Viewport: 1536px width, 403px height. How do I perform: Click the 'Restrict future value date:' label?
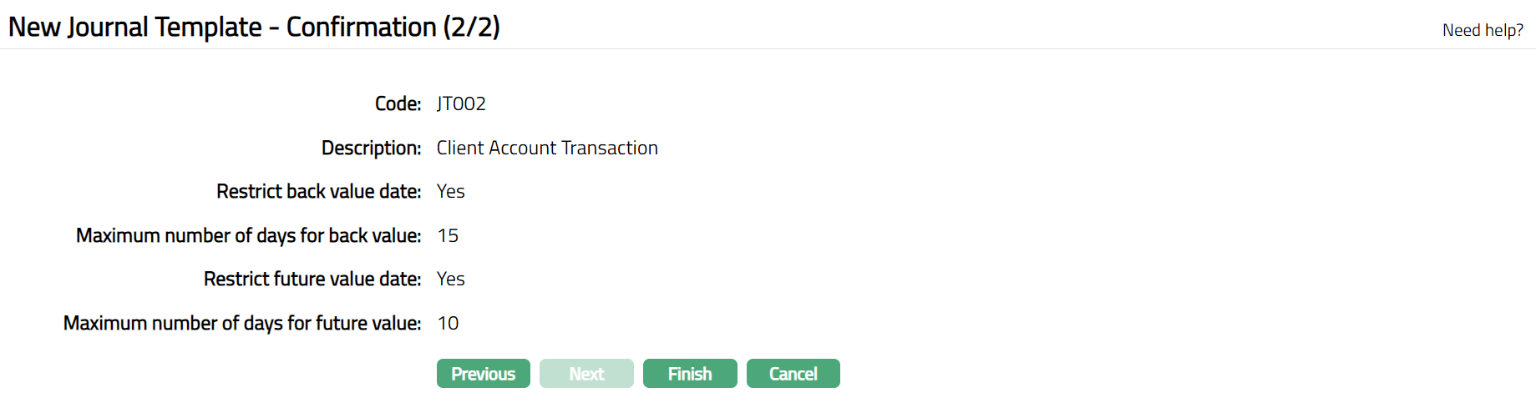click(312, 279)
